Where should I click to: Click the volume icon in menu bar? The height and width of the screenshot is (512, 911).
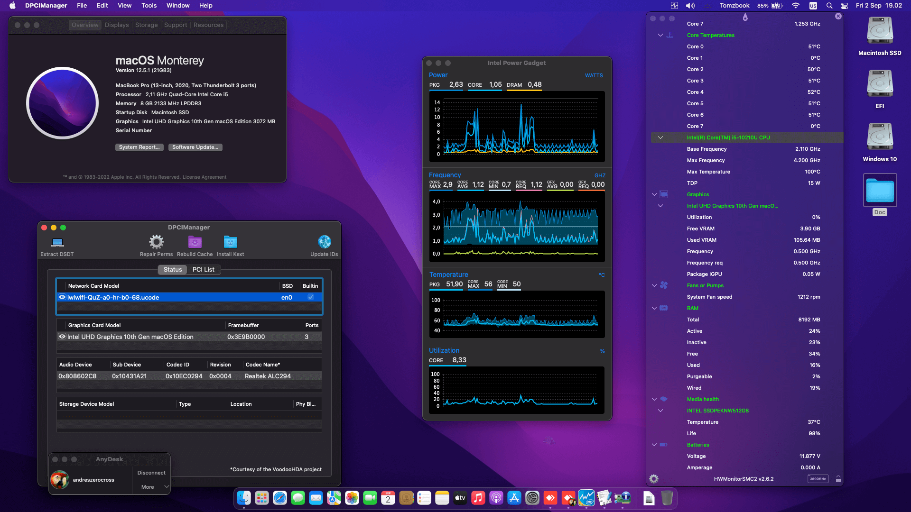click(x=690, y=6)
